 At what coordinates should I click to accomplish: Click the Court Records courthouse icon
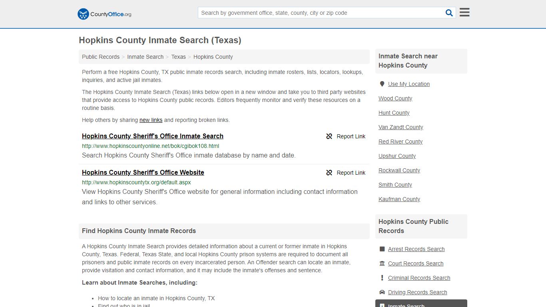tap(382, 263)
